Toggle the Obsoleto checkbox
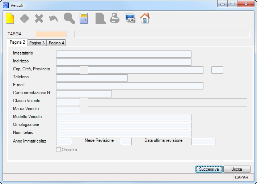257x184 pixels. coord(58,149)
